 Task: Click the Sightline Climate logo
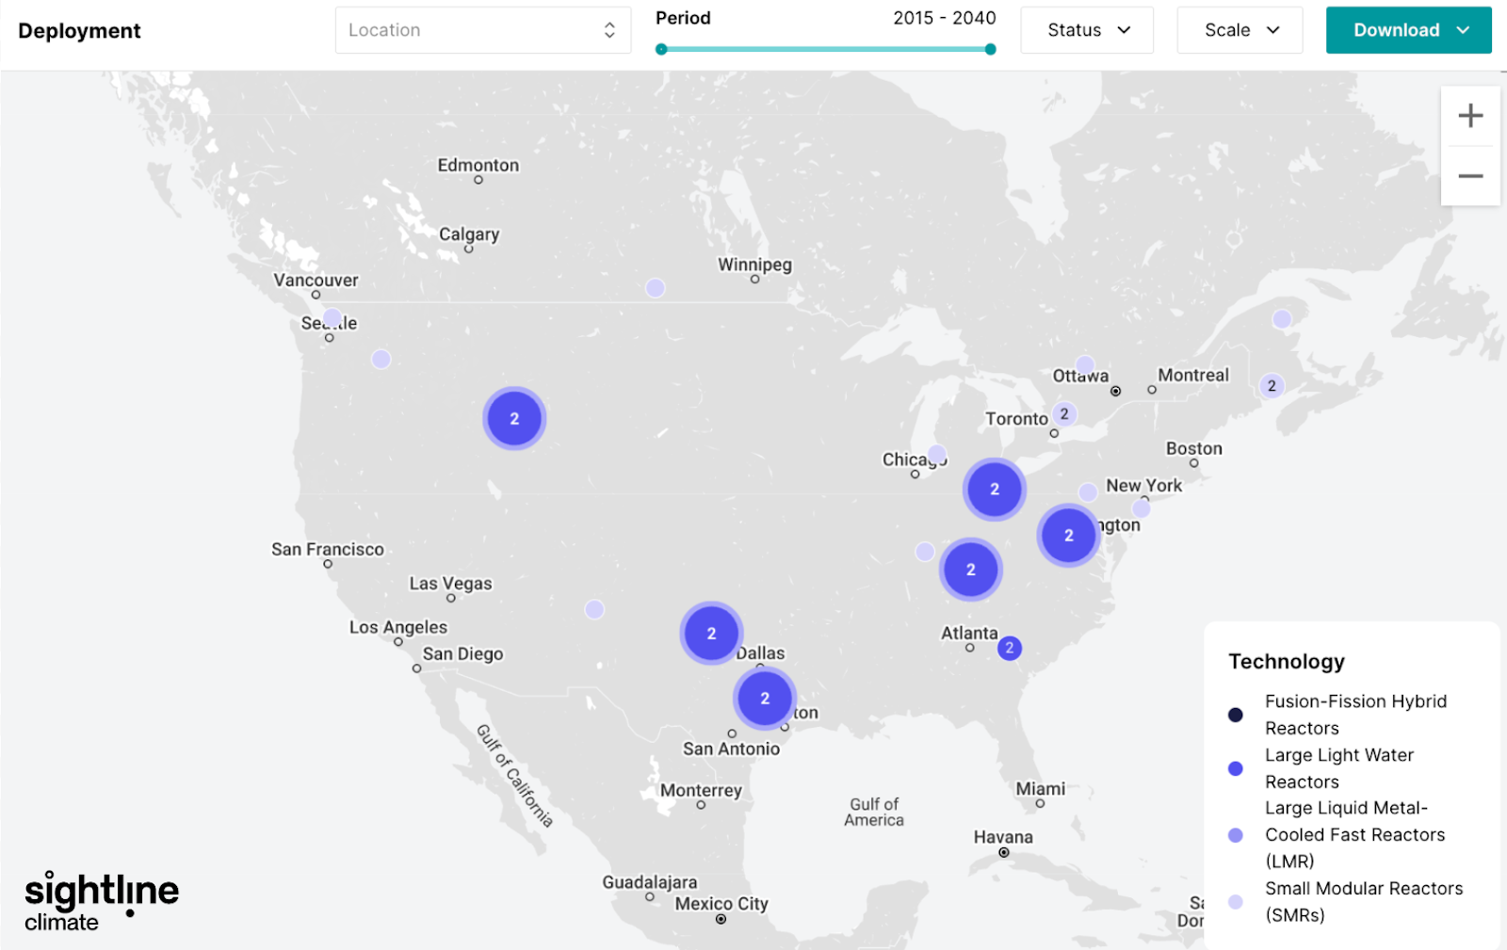coord(101,901)
